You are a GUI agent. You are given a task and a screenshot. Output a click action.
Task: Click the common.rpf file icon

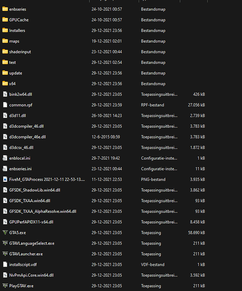5,105
